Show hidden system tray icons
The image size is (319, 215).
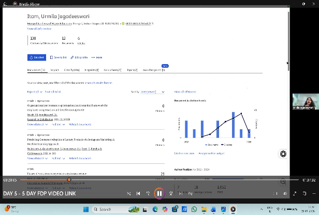click(x=261, y=209)
